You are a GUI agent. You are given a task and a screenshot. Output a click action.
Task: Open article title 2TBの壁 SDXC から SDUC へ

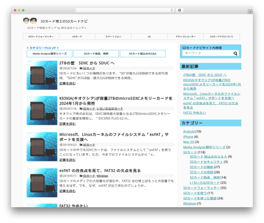click(87, 63)
